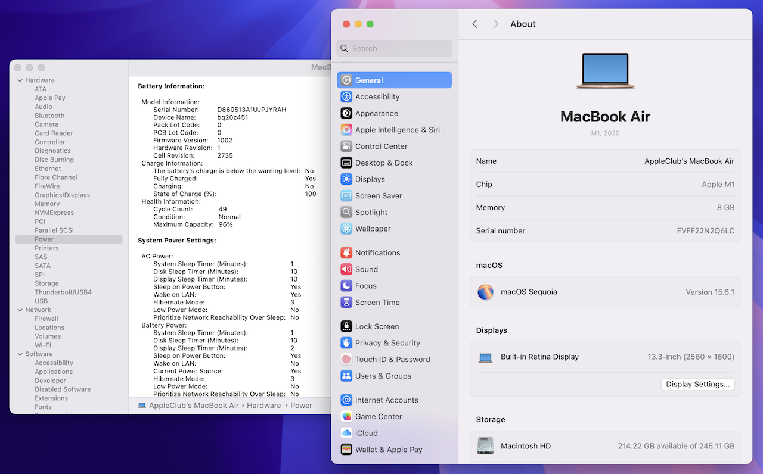
Task: Select the Screen Saver icon
Action: pos(346,195)
